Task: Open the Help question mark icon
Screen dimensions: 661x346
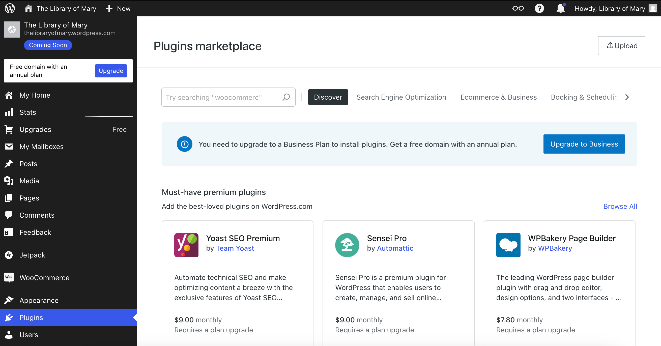Action: click(x=539, y=8)
